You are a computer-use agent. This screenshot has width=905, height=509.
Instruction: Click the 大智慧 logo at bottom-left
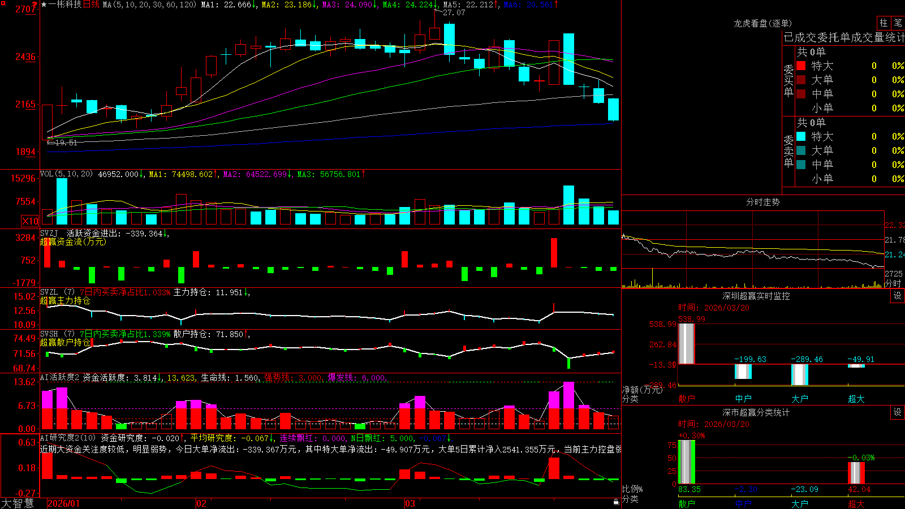point(18,503)
